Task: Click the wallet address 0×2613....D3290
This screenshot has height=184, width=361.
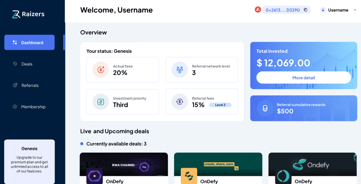Action: [x=283, y=10]
